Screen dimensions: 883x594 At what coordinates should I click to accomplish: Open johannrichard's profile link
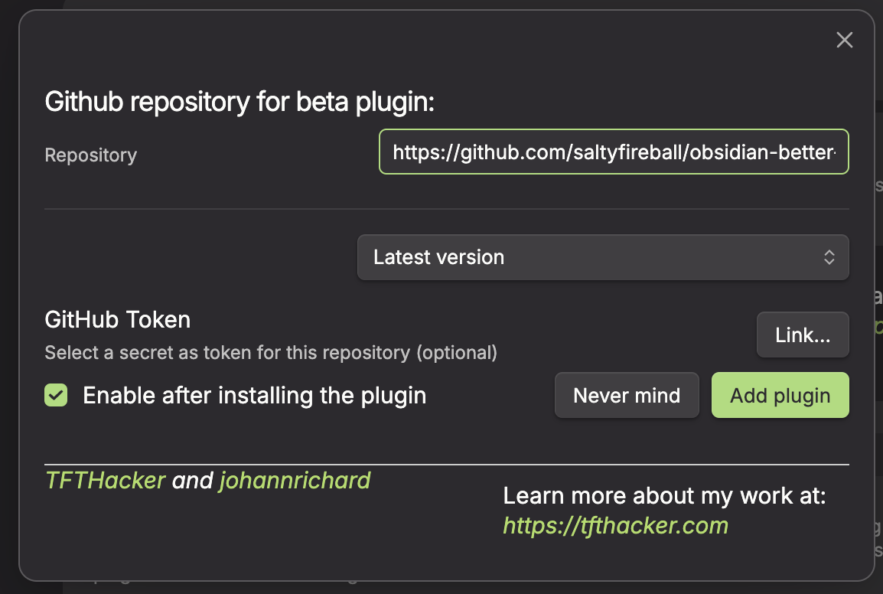294,481
